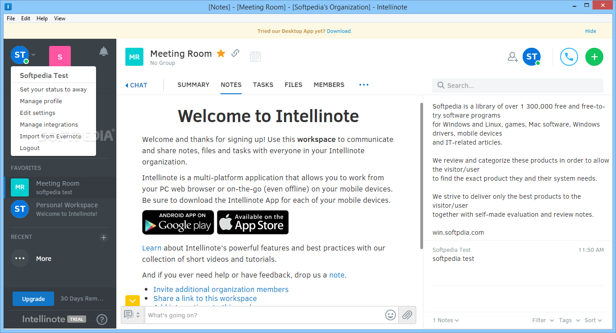
Task: Click the add member icon in header
Action: pos(513,57)
